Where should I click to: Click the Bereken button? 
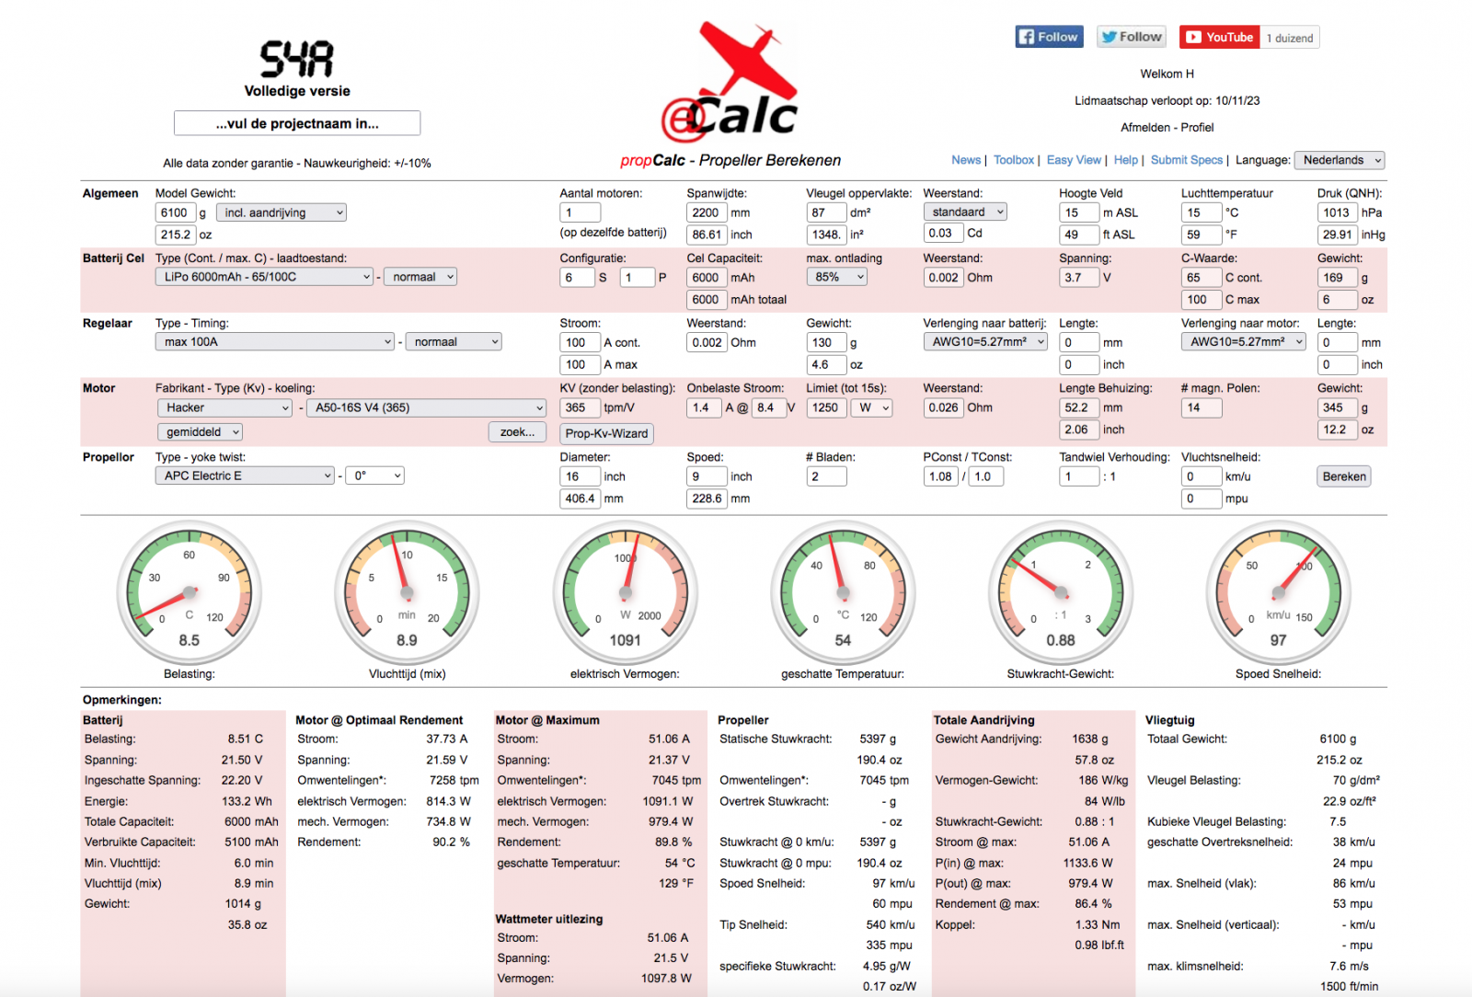pos(1344,476)
